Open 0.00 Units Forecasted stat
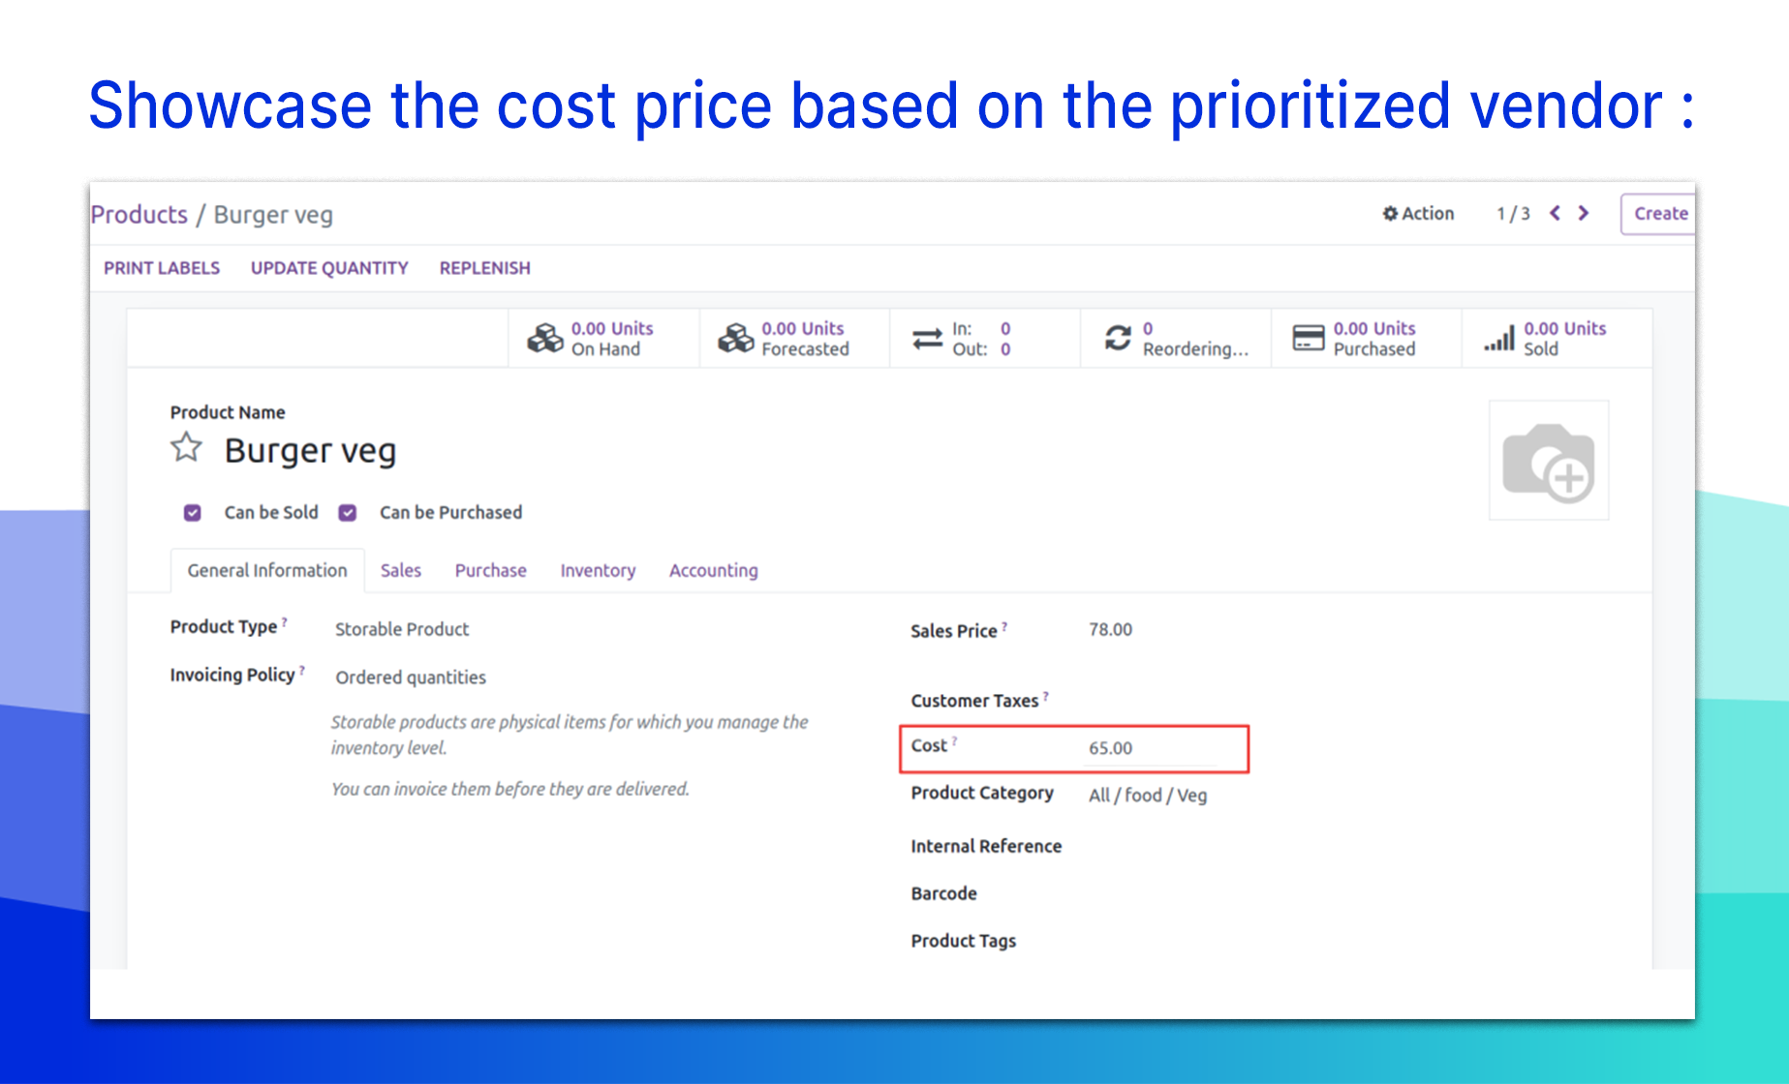 (795, 339)
